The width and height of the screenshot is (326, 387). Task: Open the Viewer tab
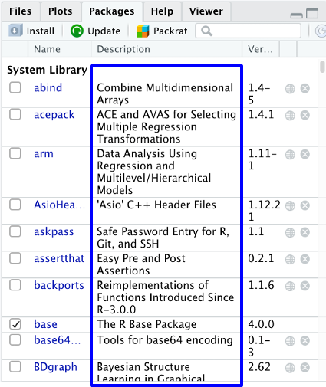click(x=206, y=11)
